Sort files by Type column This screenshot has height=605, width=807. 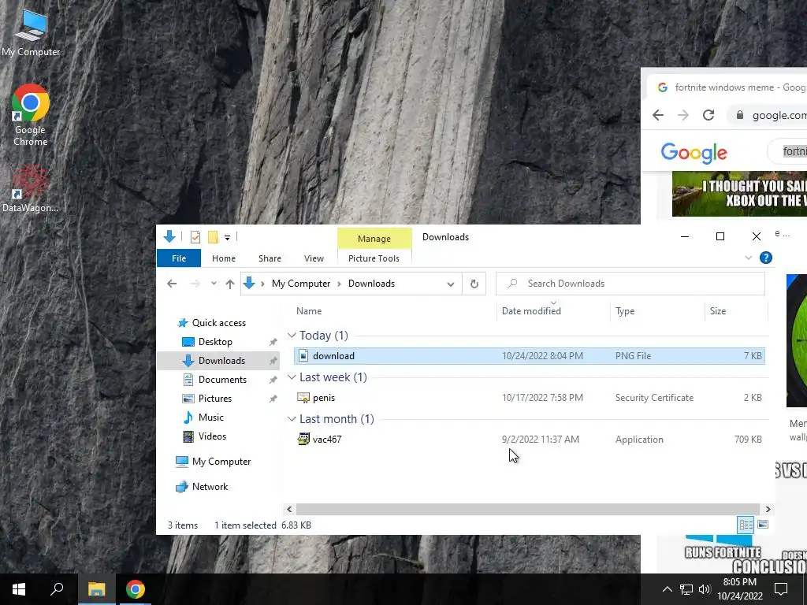pos(625,311)
